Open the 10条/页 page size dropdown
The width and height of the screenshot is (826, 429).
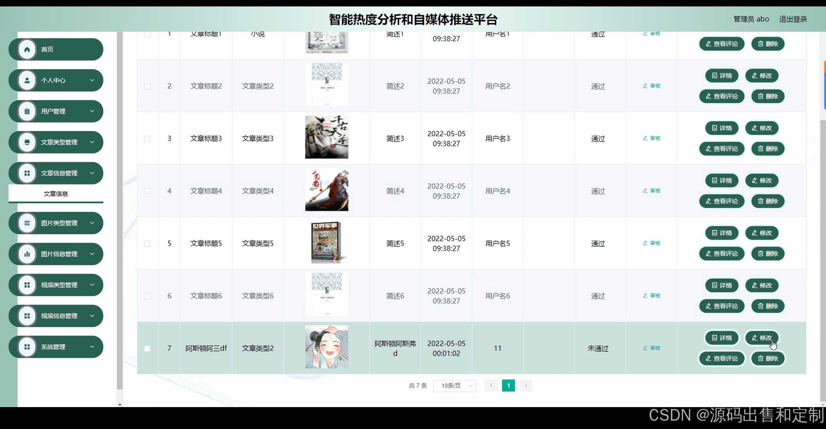click(x=454, y=386)
